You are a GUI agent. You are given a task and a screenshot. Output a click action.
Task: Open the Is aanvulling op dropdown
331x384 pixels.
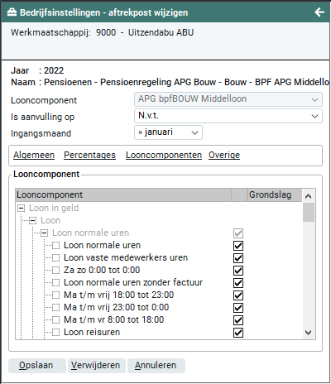tap(228, 116)
